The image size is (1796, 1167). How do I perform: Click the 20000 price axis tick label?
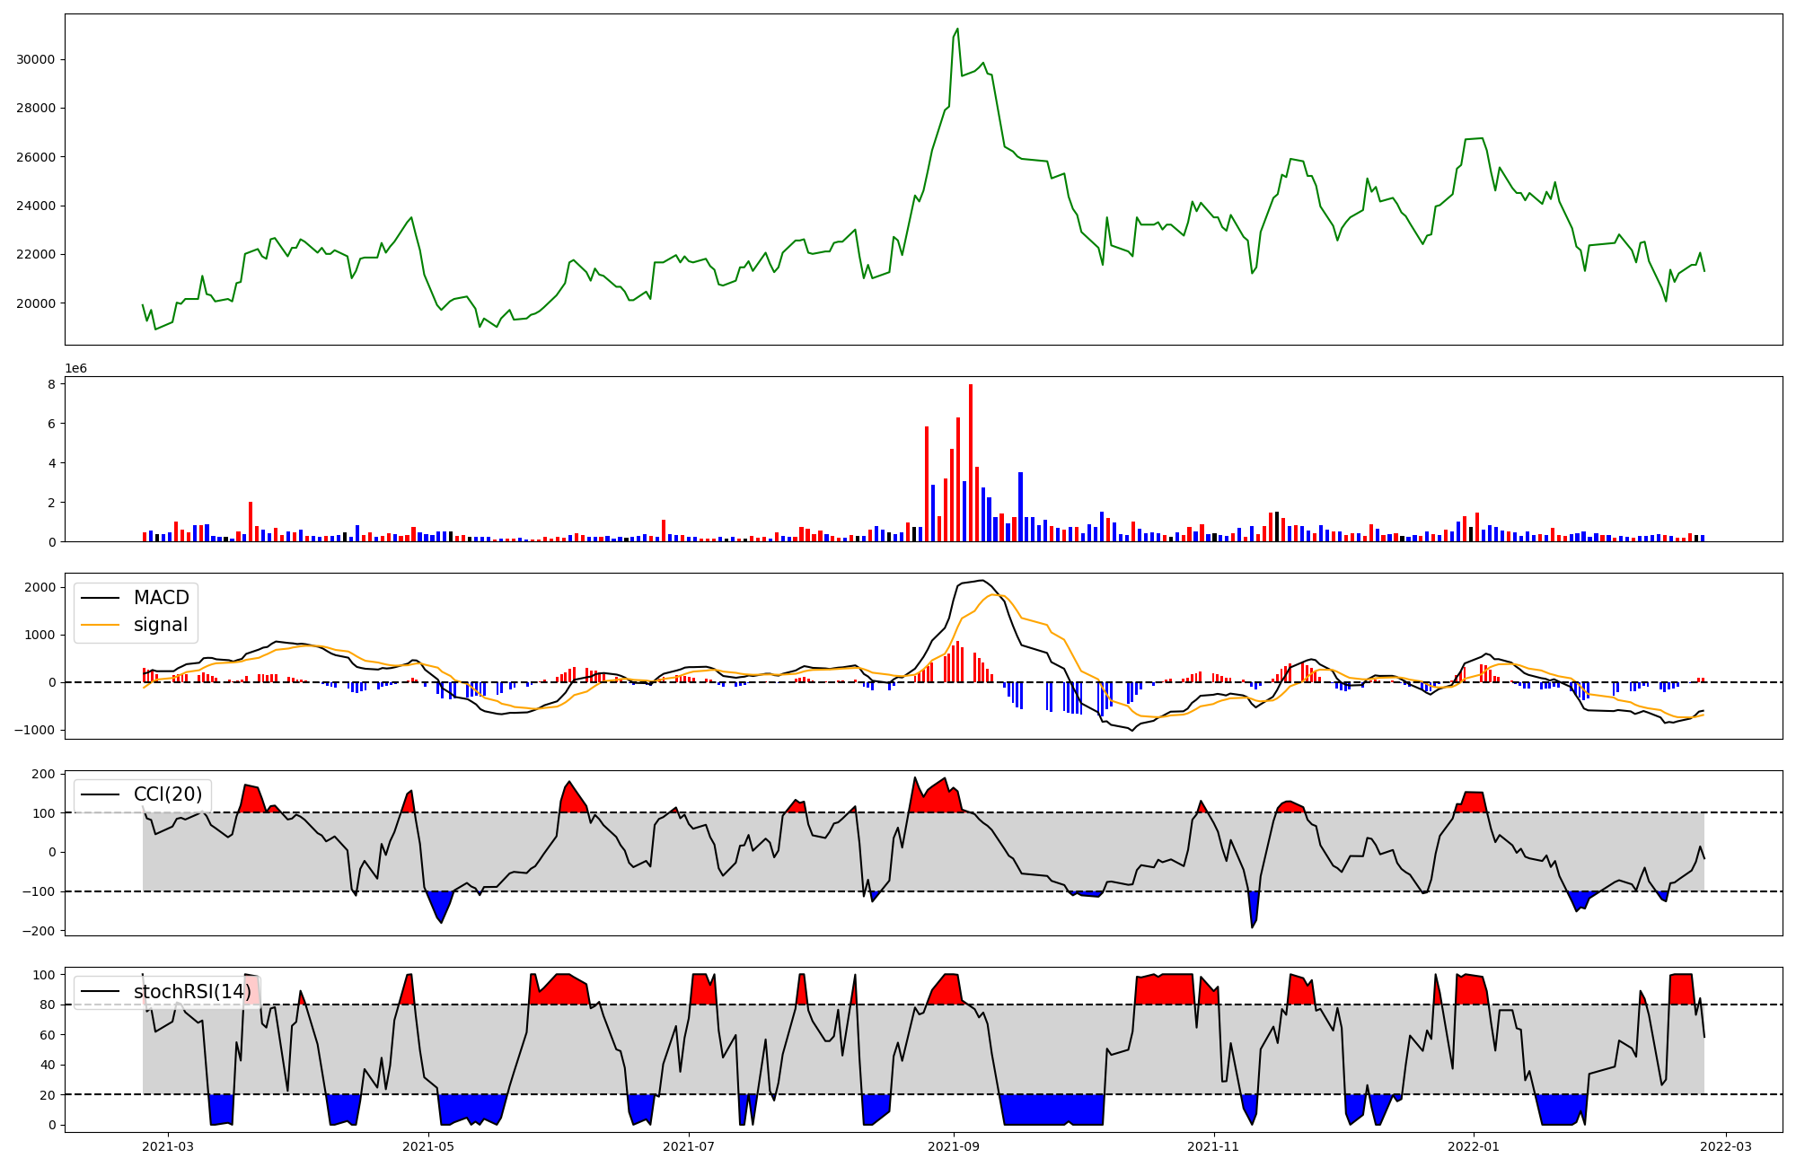click(x=36, y=303)
